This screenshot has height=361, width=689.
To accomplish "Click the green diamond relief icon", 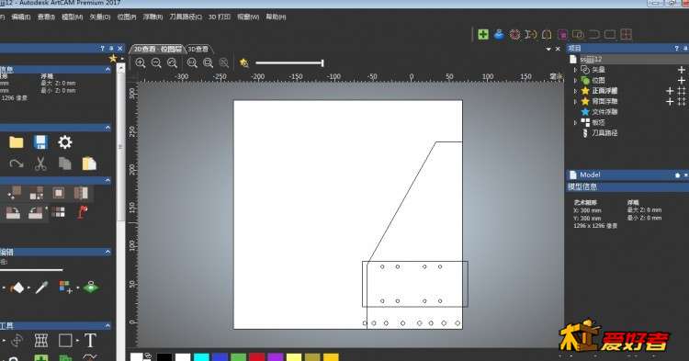I will (91, 288).
